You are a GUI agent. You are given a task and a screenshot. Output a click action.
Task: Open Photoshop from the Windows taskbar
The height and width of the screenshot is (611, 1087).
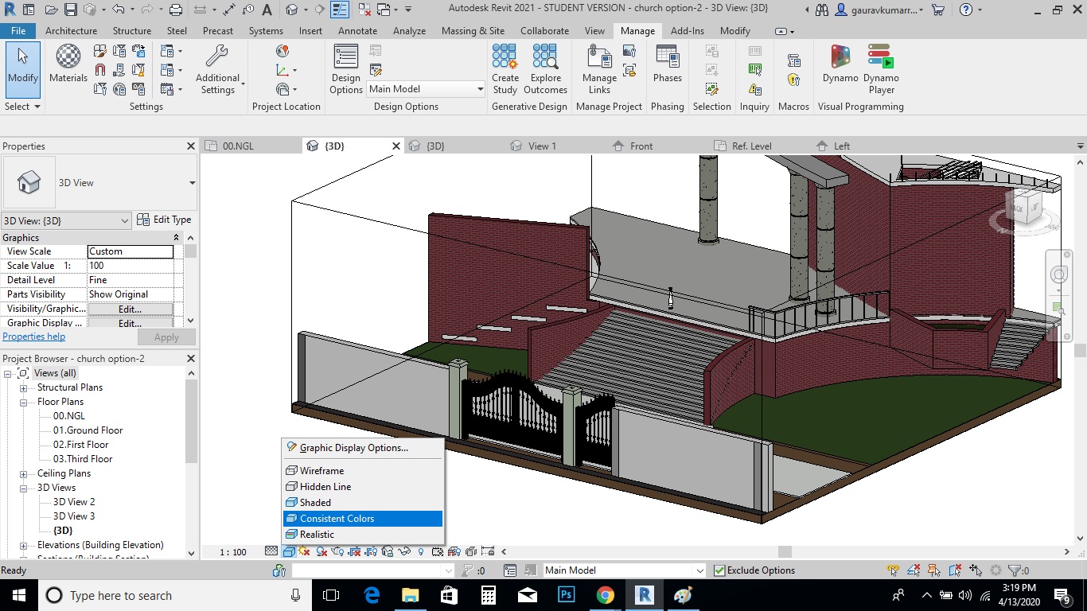click(567, 595)
